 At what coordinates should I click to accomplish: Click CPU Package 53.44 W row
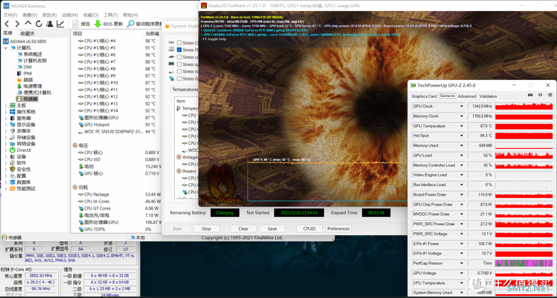click(x=116, y=195)
